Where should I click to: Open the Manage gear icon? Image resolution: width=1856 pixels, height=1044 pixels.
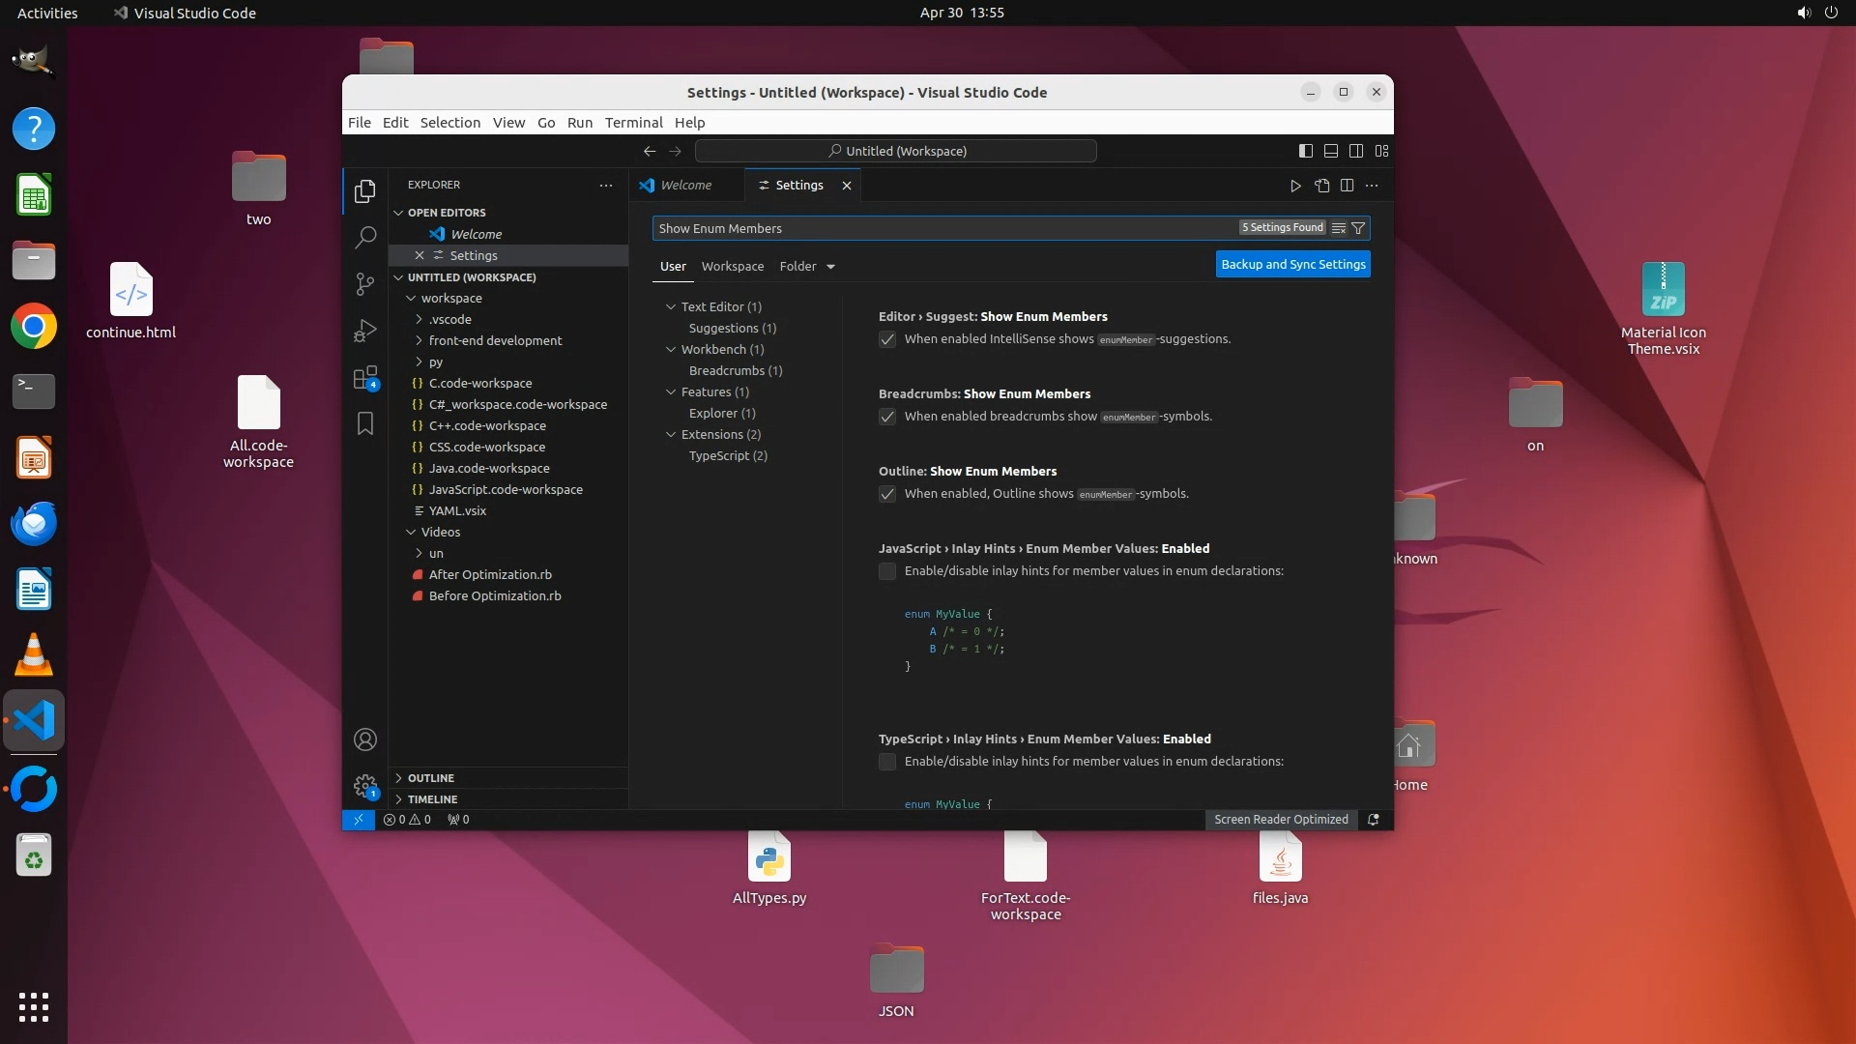[x=365, y=786]
